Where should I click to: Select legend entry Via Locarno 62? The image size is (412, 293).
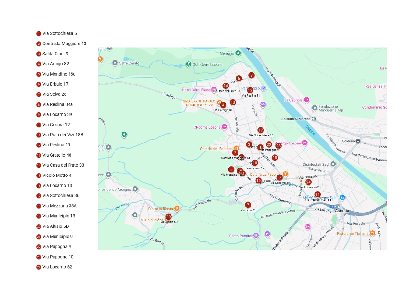pyautogui.click(x=57, y=267)
